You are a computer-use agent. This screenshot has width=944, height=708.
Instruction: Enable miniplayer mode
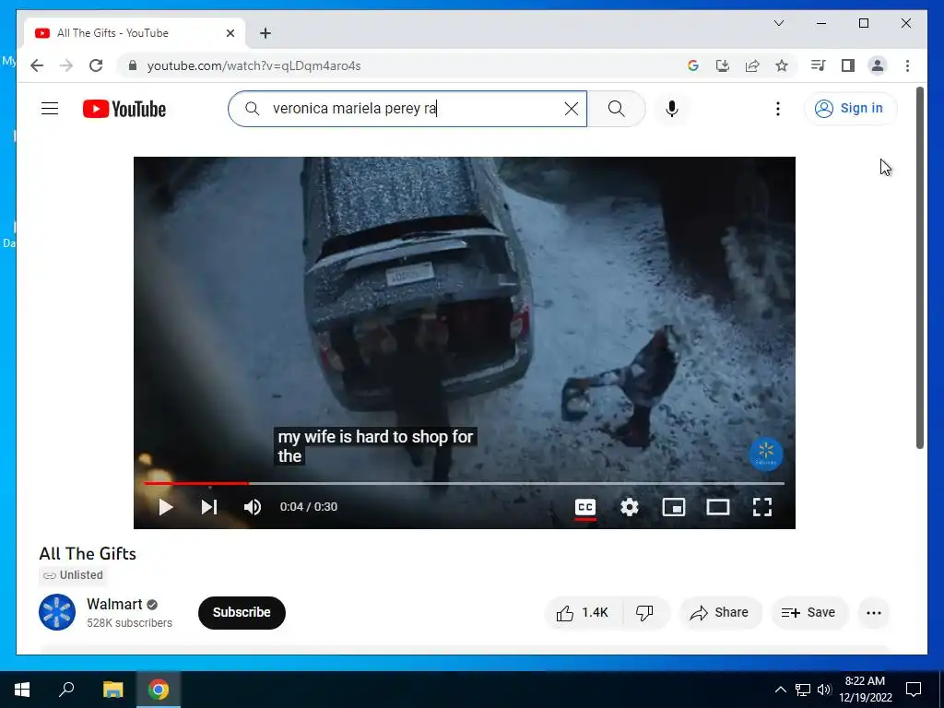(674, 507)
